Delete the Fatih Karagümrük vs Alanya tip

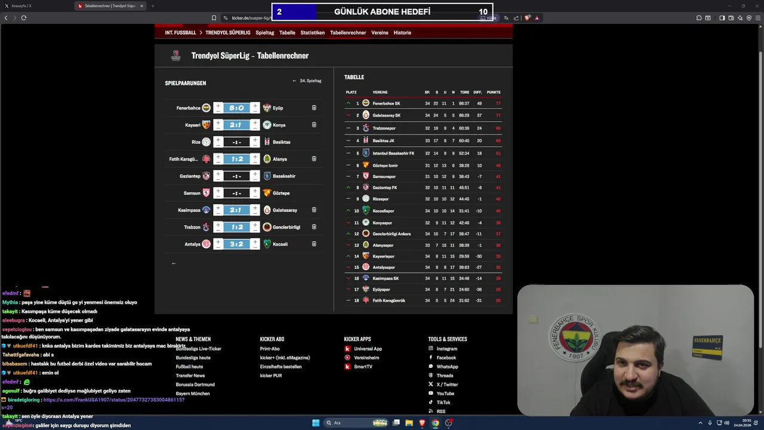coord(314,159)
